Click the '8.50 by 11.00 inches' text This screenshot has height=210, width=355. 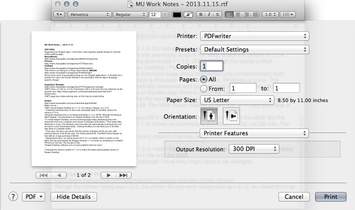pyautogui.click(x=303, y=100)
